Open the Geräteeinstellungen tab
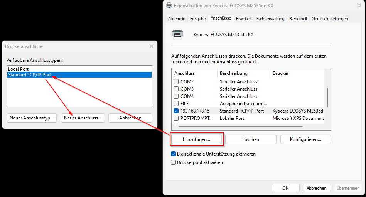366x197 pixels. 330,19
